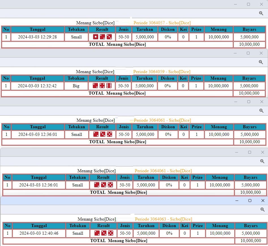
Task: Click the magnifier icon in Periode 3064057 window
Action: point(261,13)
